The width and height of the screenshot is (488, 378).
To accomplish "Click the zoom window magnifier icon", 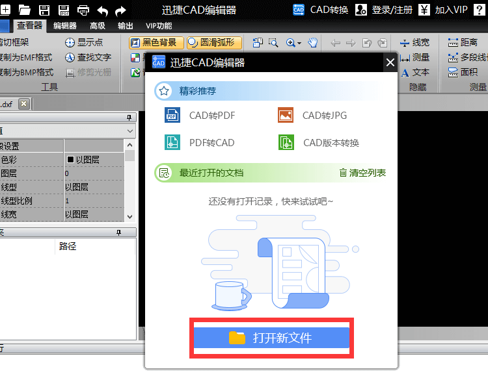I will coord(273,43).
